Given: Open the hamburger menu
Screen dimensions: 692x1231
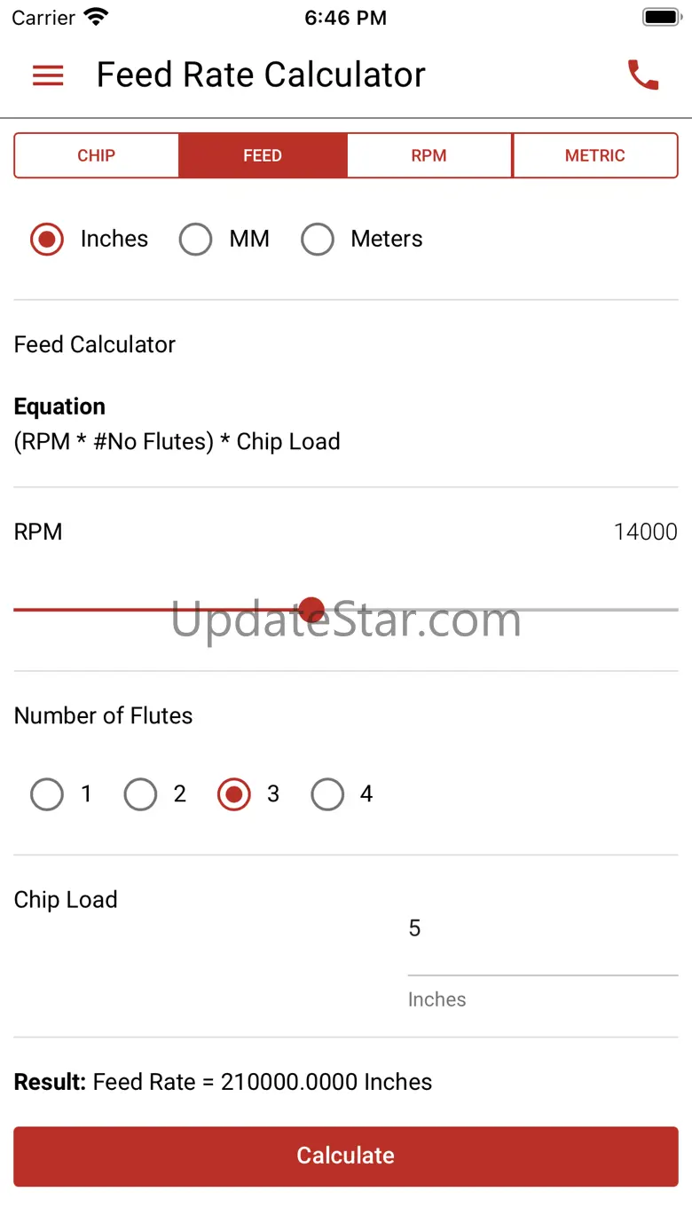Looking at the screenshot, I should (x=48, y=75).
